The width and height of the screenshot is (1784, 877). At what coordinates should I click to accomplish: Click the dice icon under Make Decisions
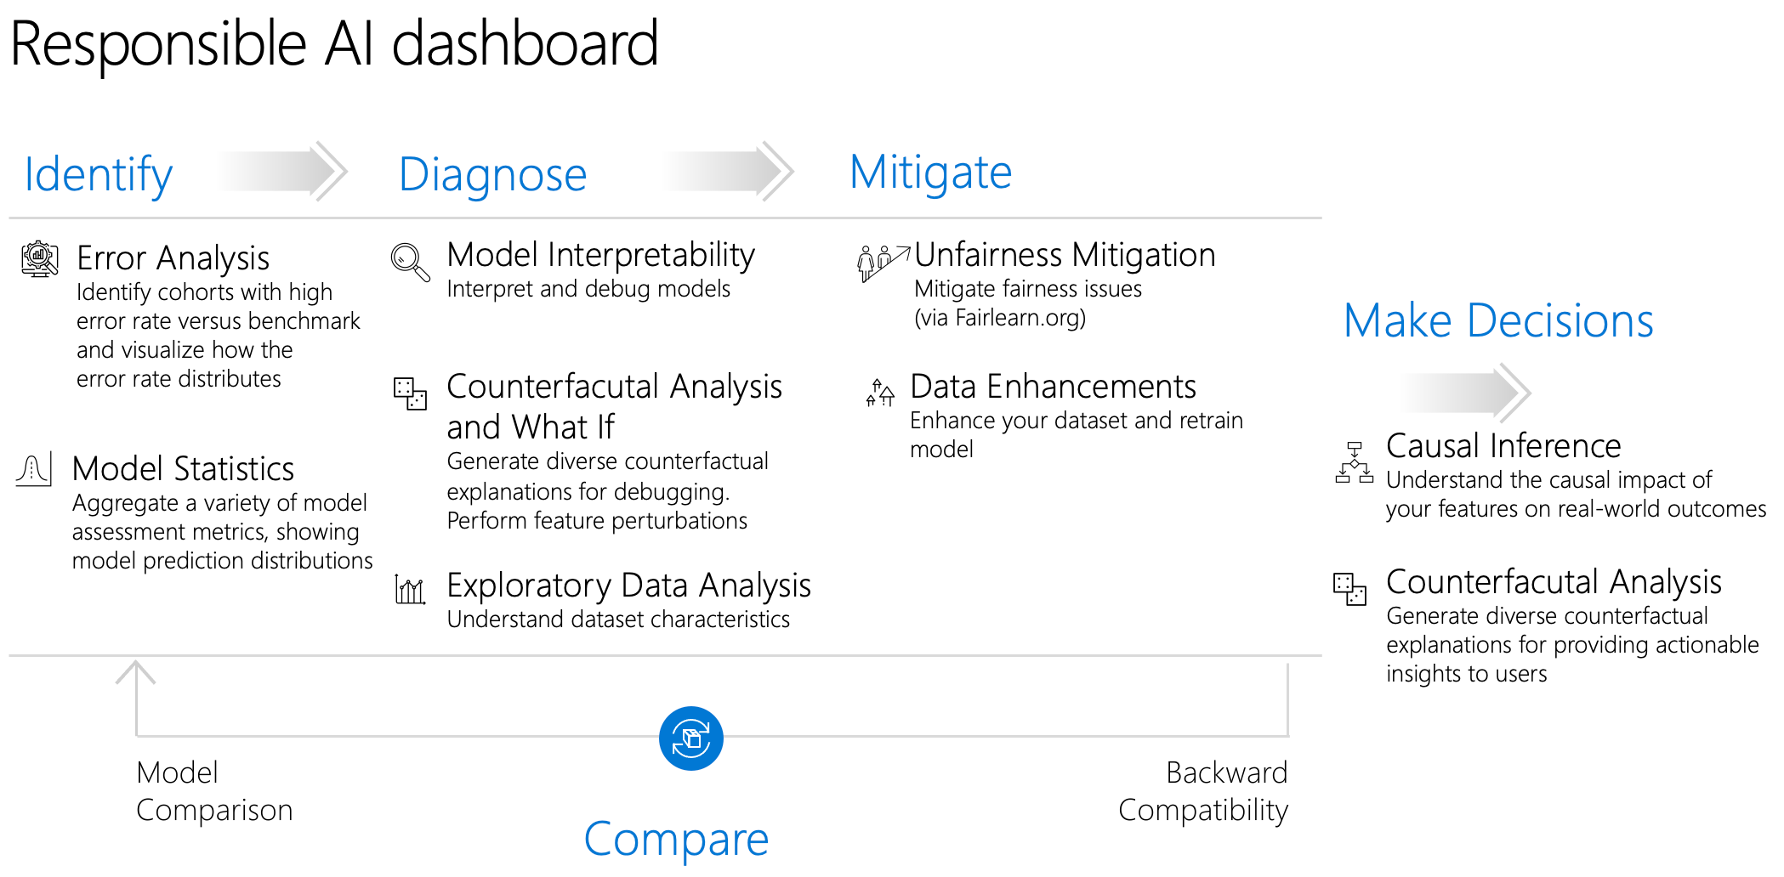pos(1349,588)
